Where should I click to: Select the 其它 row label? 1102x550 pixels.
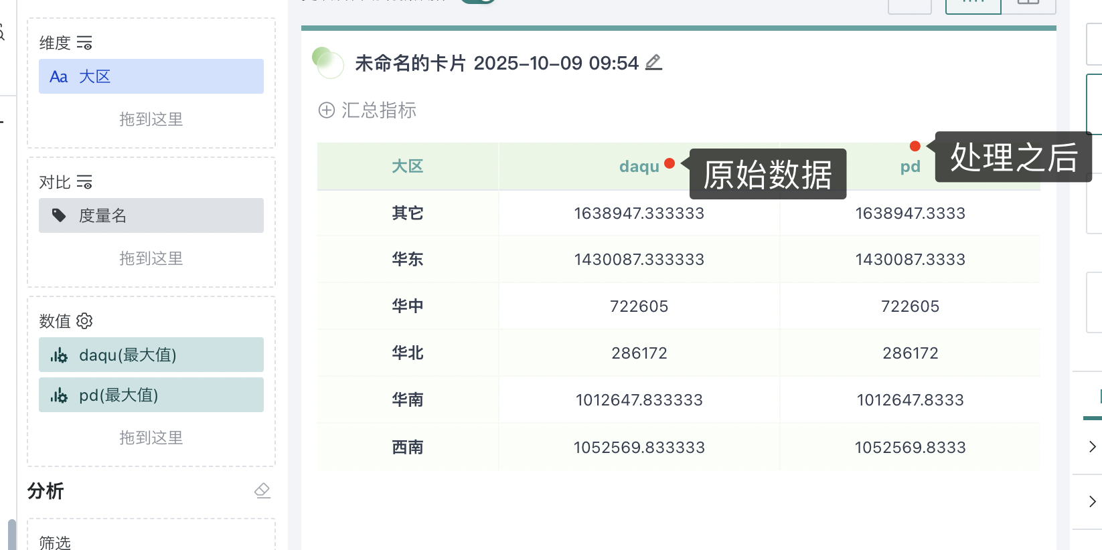(x=408, y=213)
